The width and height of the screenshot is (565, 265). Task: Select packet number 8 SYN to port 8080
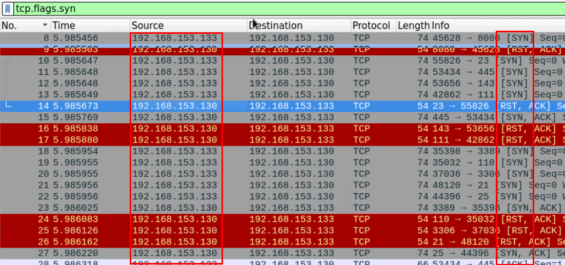pos(282,38)
